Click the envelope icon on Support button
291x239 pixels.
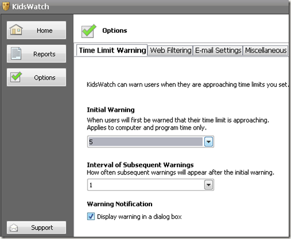[x=14, y=227]
